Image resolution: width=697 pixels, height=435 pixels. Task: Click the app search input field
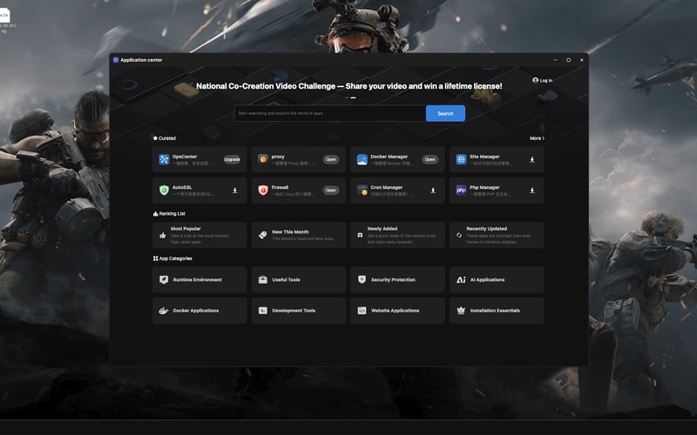click(x=330, y=114)
